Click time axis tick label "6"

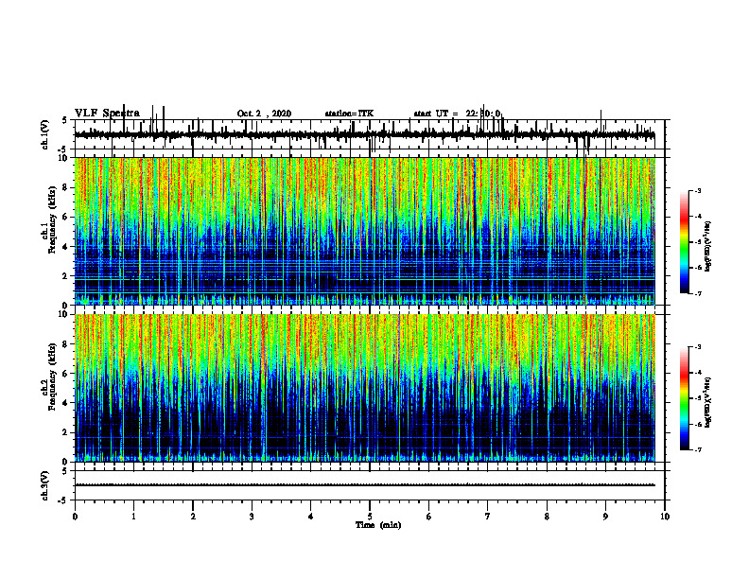(x=429, y=517)
